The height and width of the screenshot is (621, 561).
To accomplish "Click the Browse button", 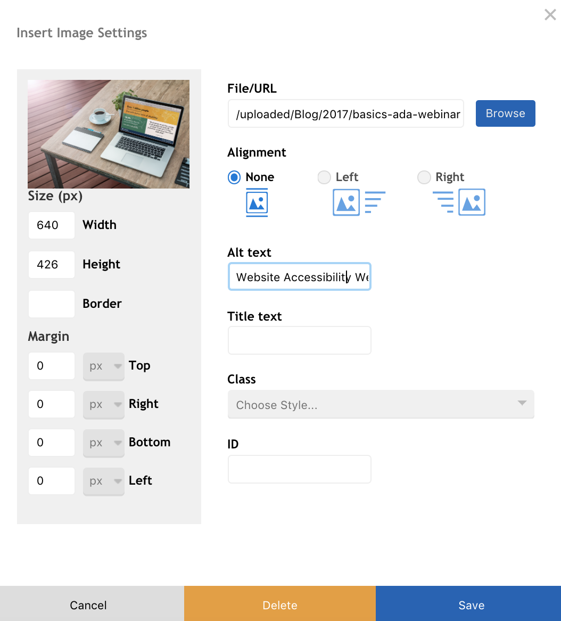I will (505, 113).
